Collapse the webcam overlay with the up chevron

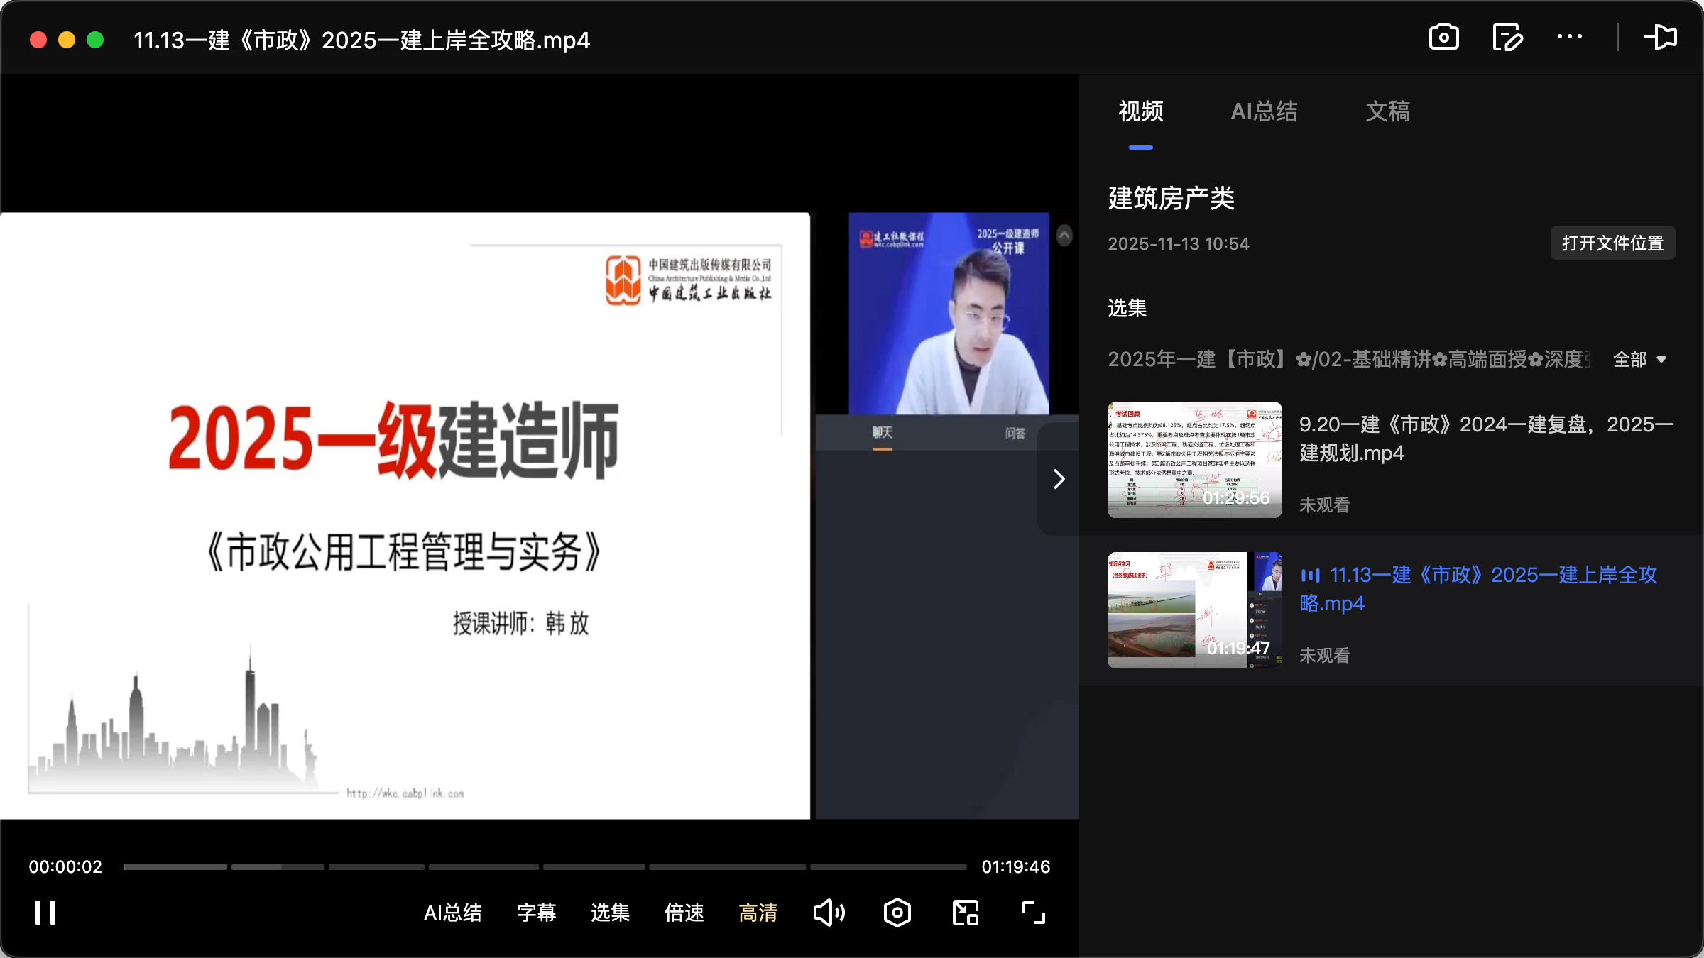tap(1063, 236)
